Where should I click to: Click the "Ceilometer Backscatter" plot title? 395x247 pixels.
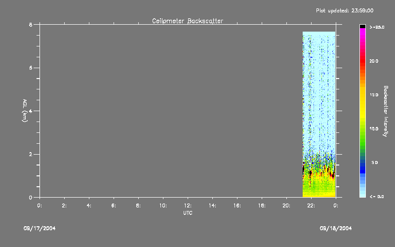pos(188,21)
